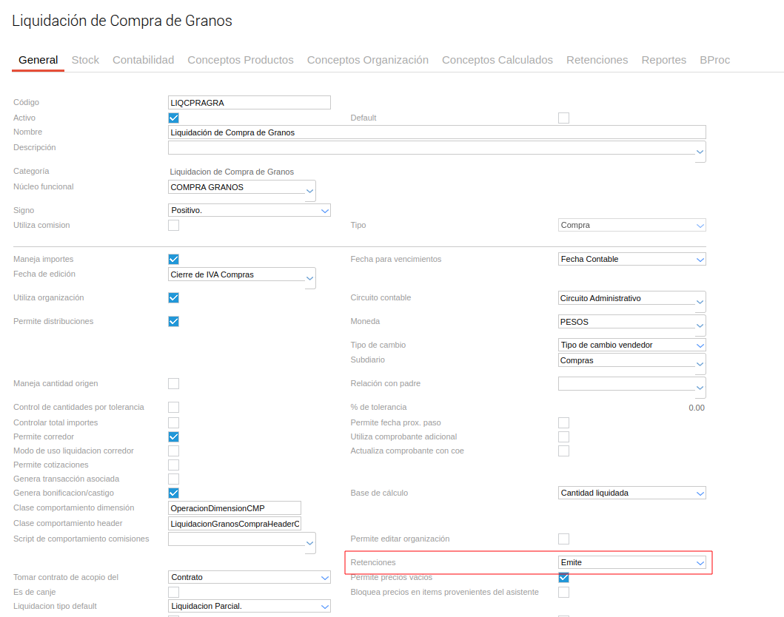Enable the Default checkbox

tap(563, 118)
